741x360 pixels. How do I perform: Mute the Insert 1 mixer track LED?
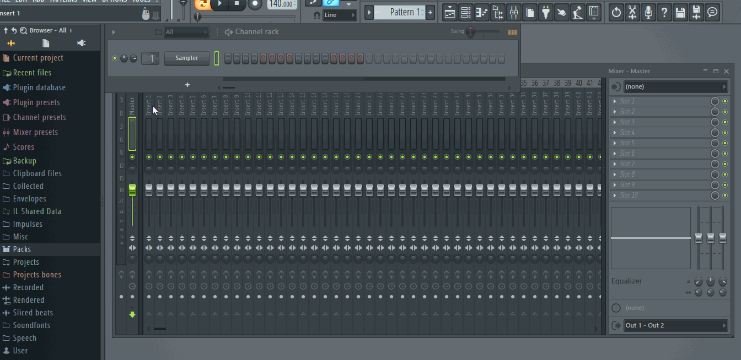click(x=149, y=157)
